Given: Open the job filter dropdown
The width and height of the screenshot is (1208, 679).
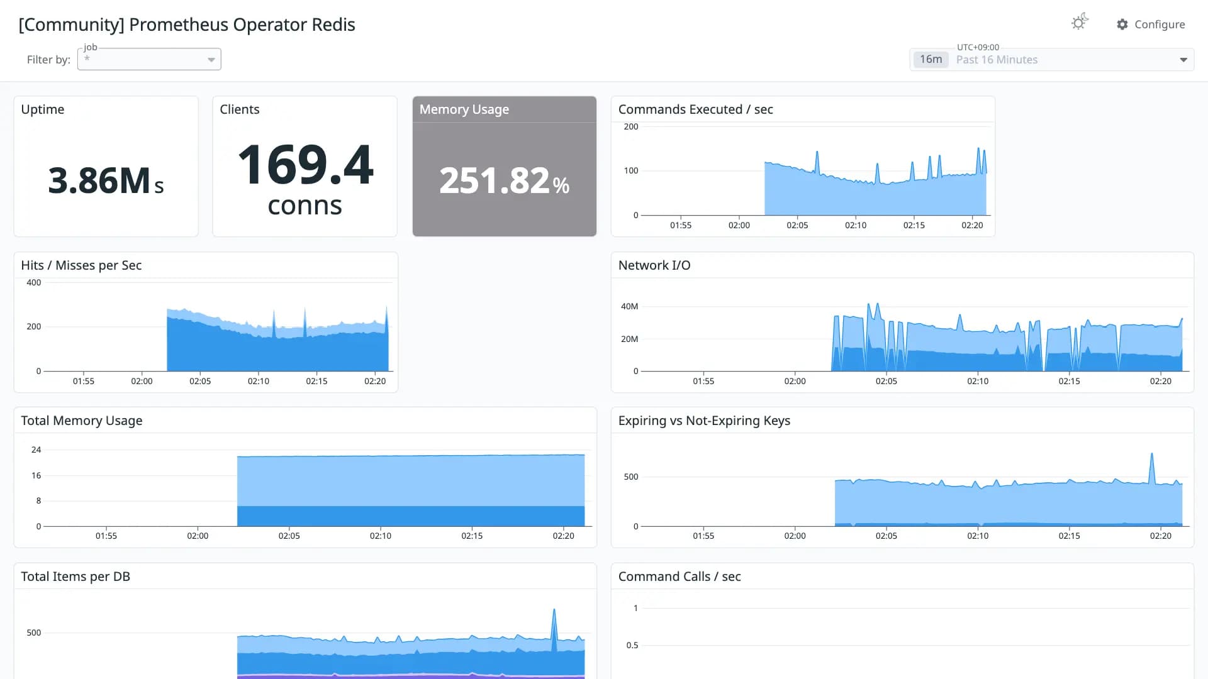Looking at the screenshot, I should [149, 59].
